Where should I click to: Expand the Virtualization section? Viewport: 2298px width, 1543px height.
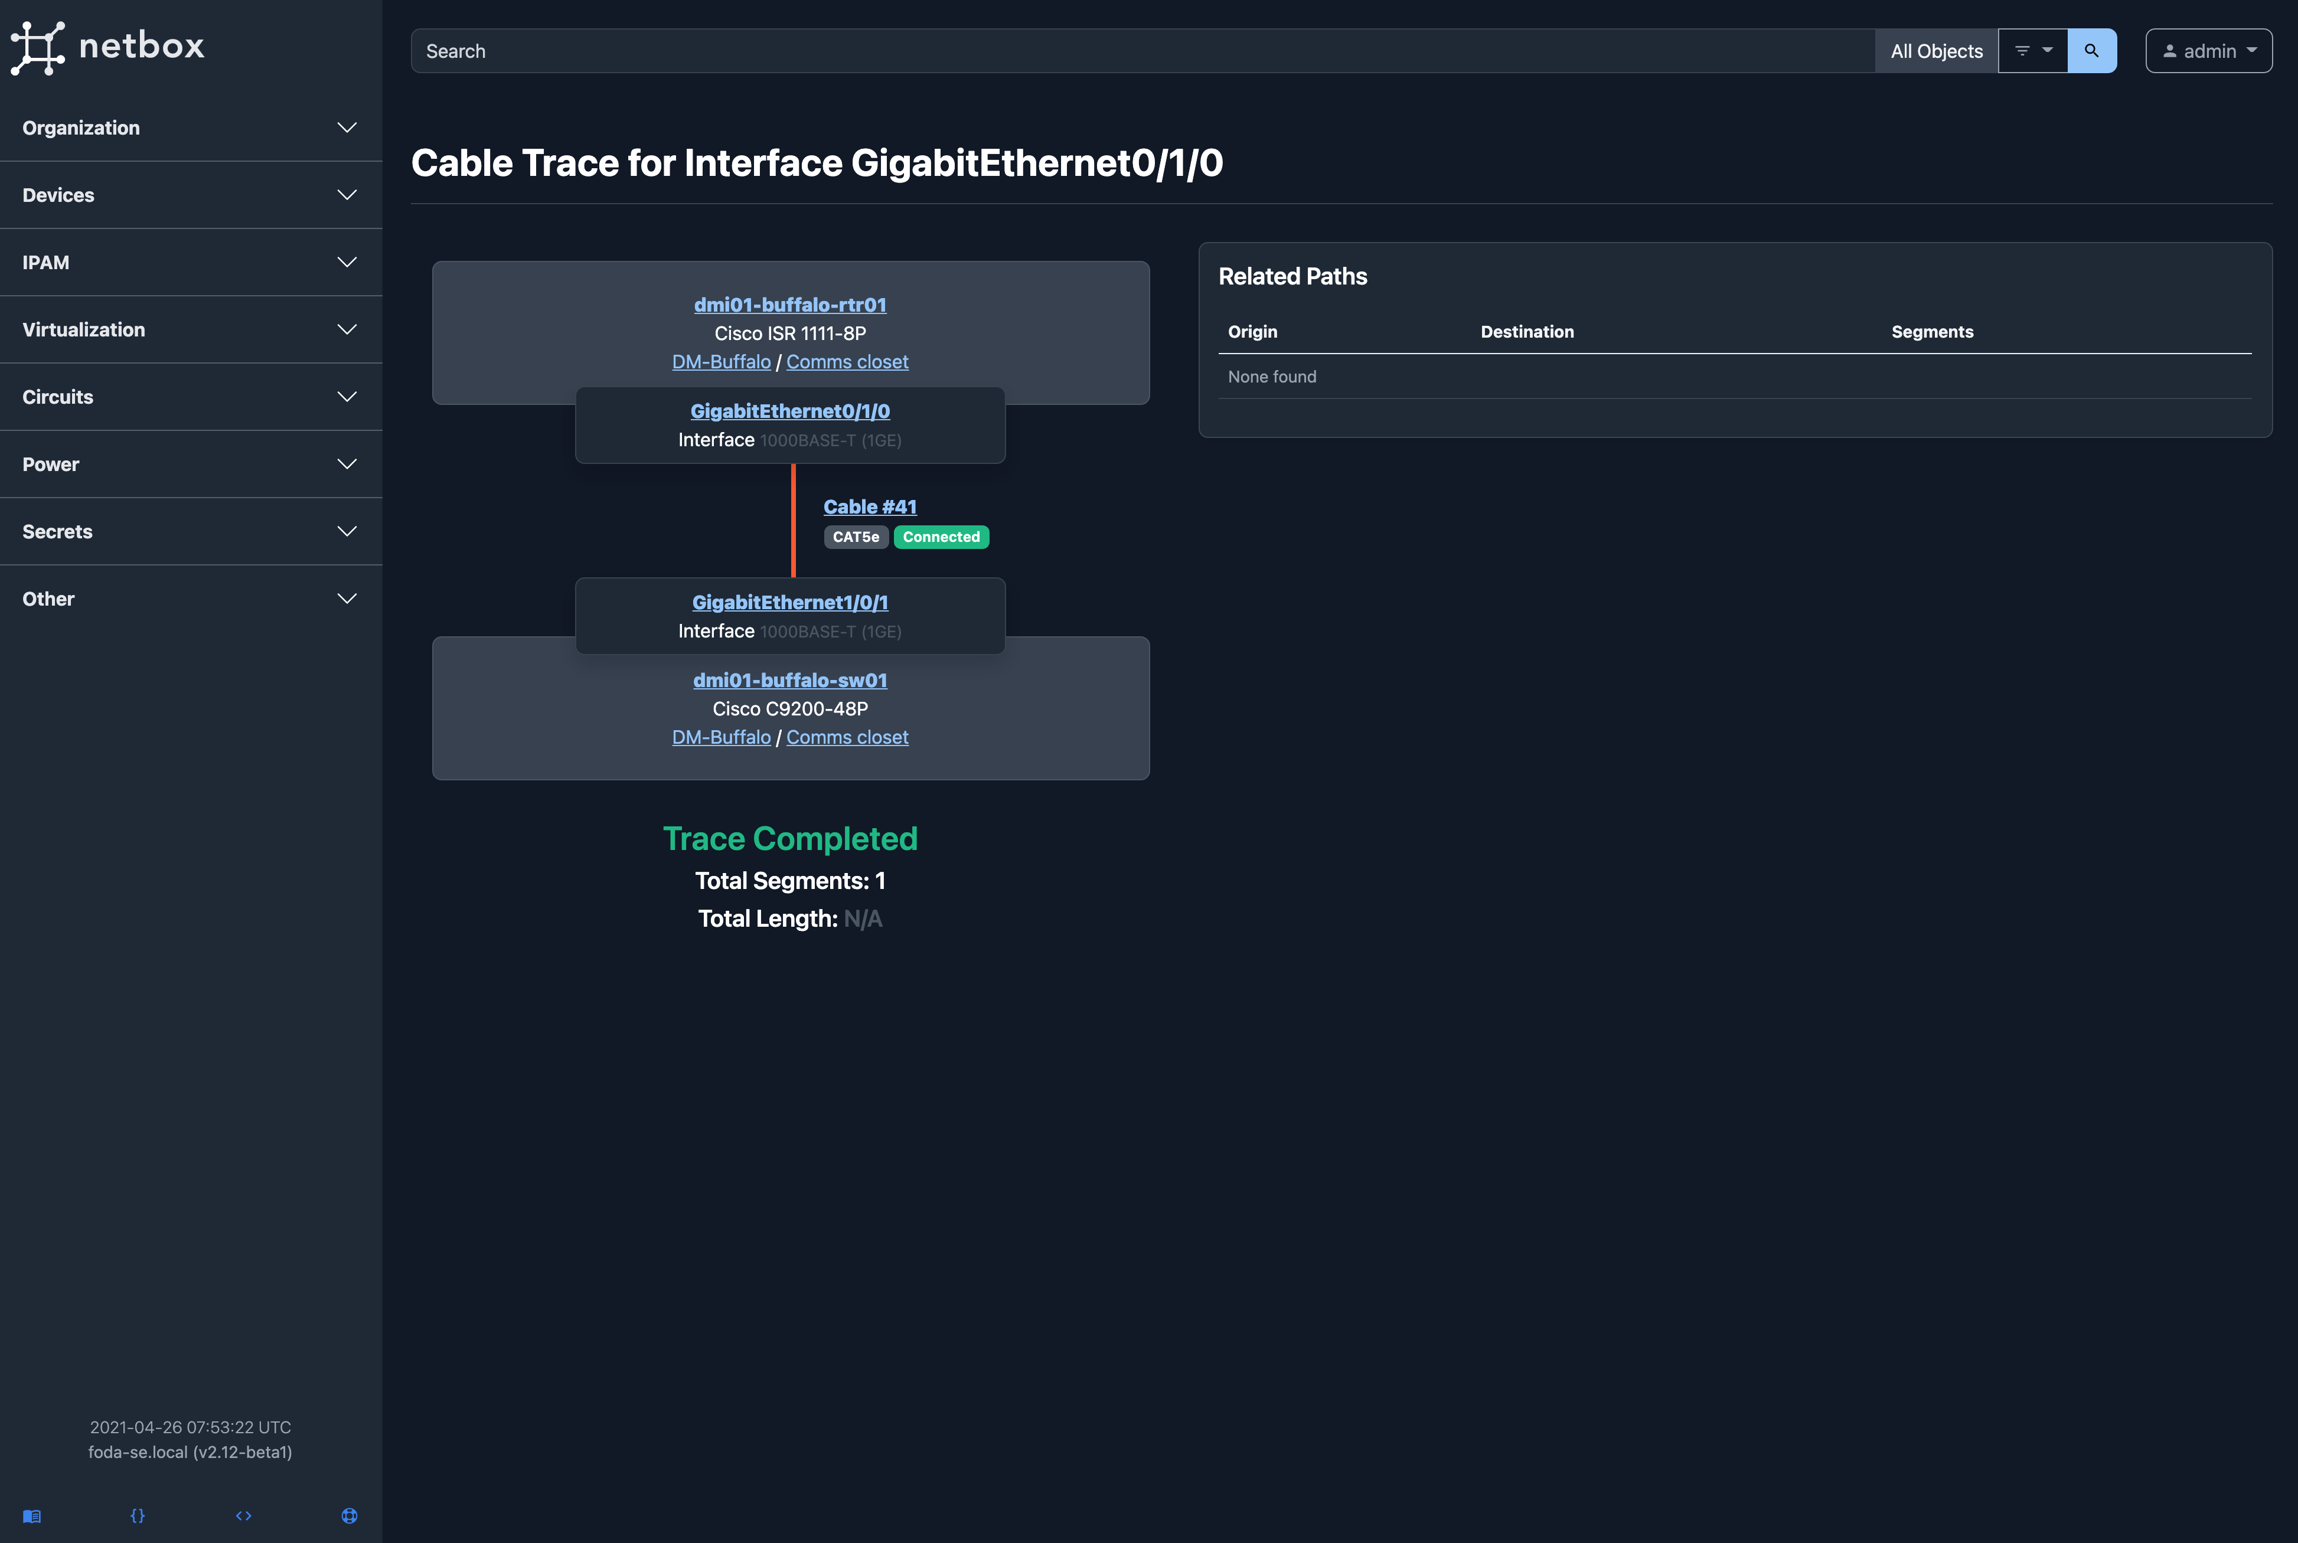[x=191, y=329]
